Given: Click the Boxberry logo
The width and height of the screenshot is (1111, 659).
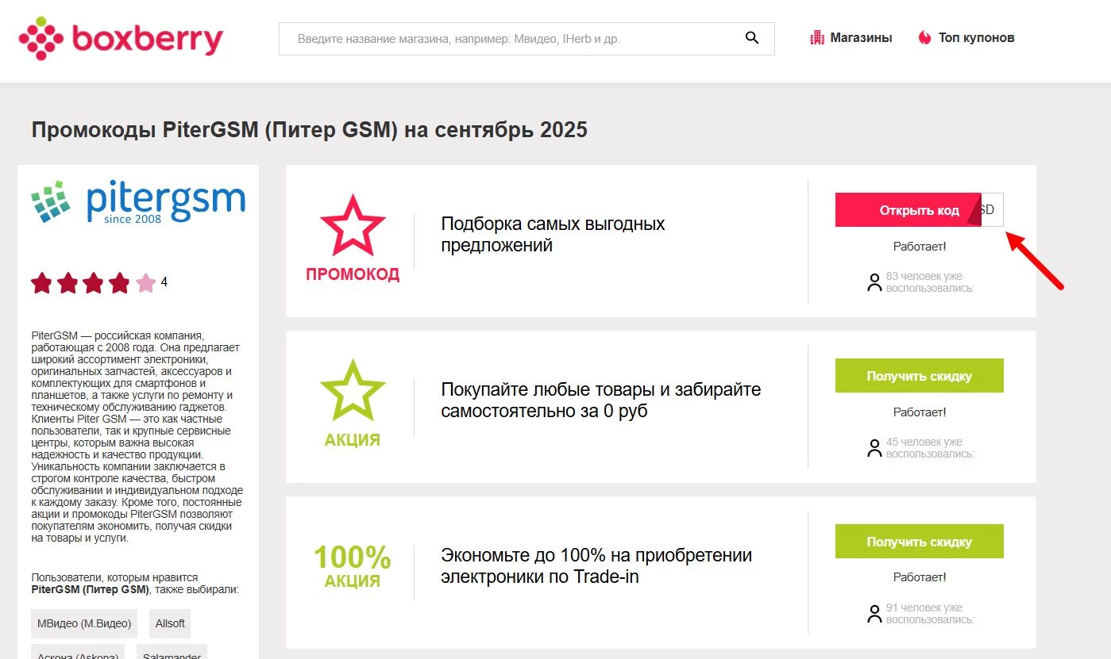Looking at the screenshot, I should point(120,36).
